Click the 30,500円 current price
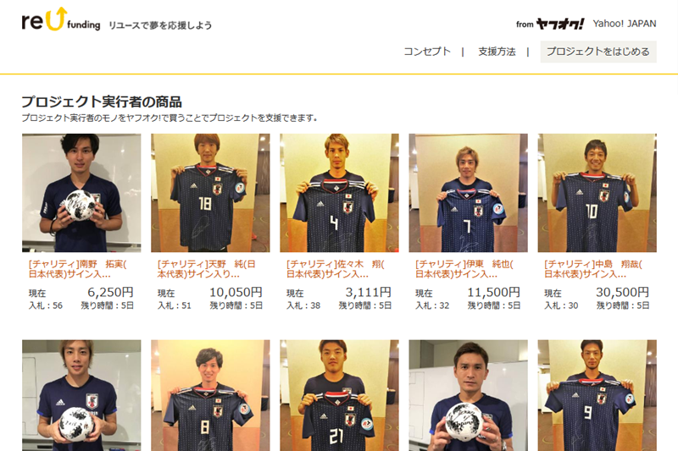Screen dimensions: 678x451 622,293
